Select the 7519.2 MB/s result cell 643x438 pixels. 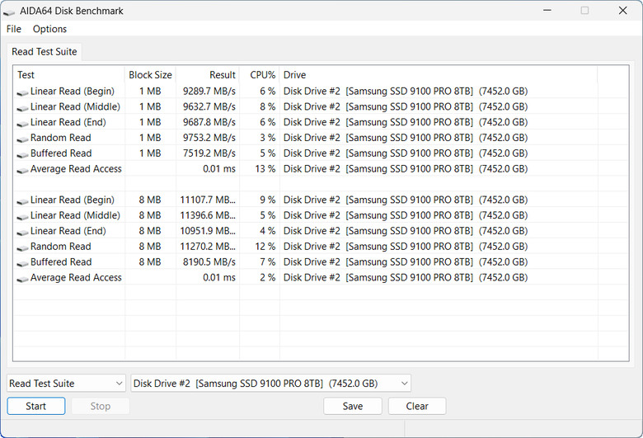(209, 153)
